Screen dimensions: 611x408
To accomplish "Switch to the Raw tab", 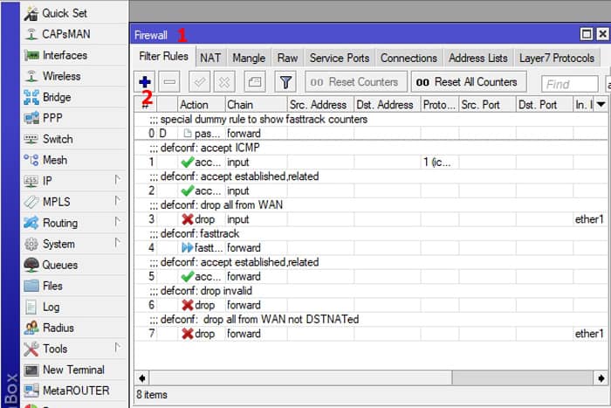I will point(287,59).
